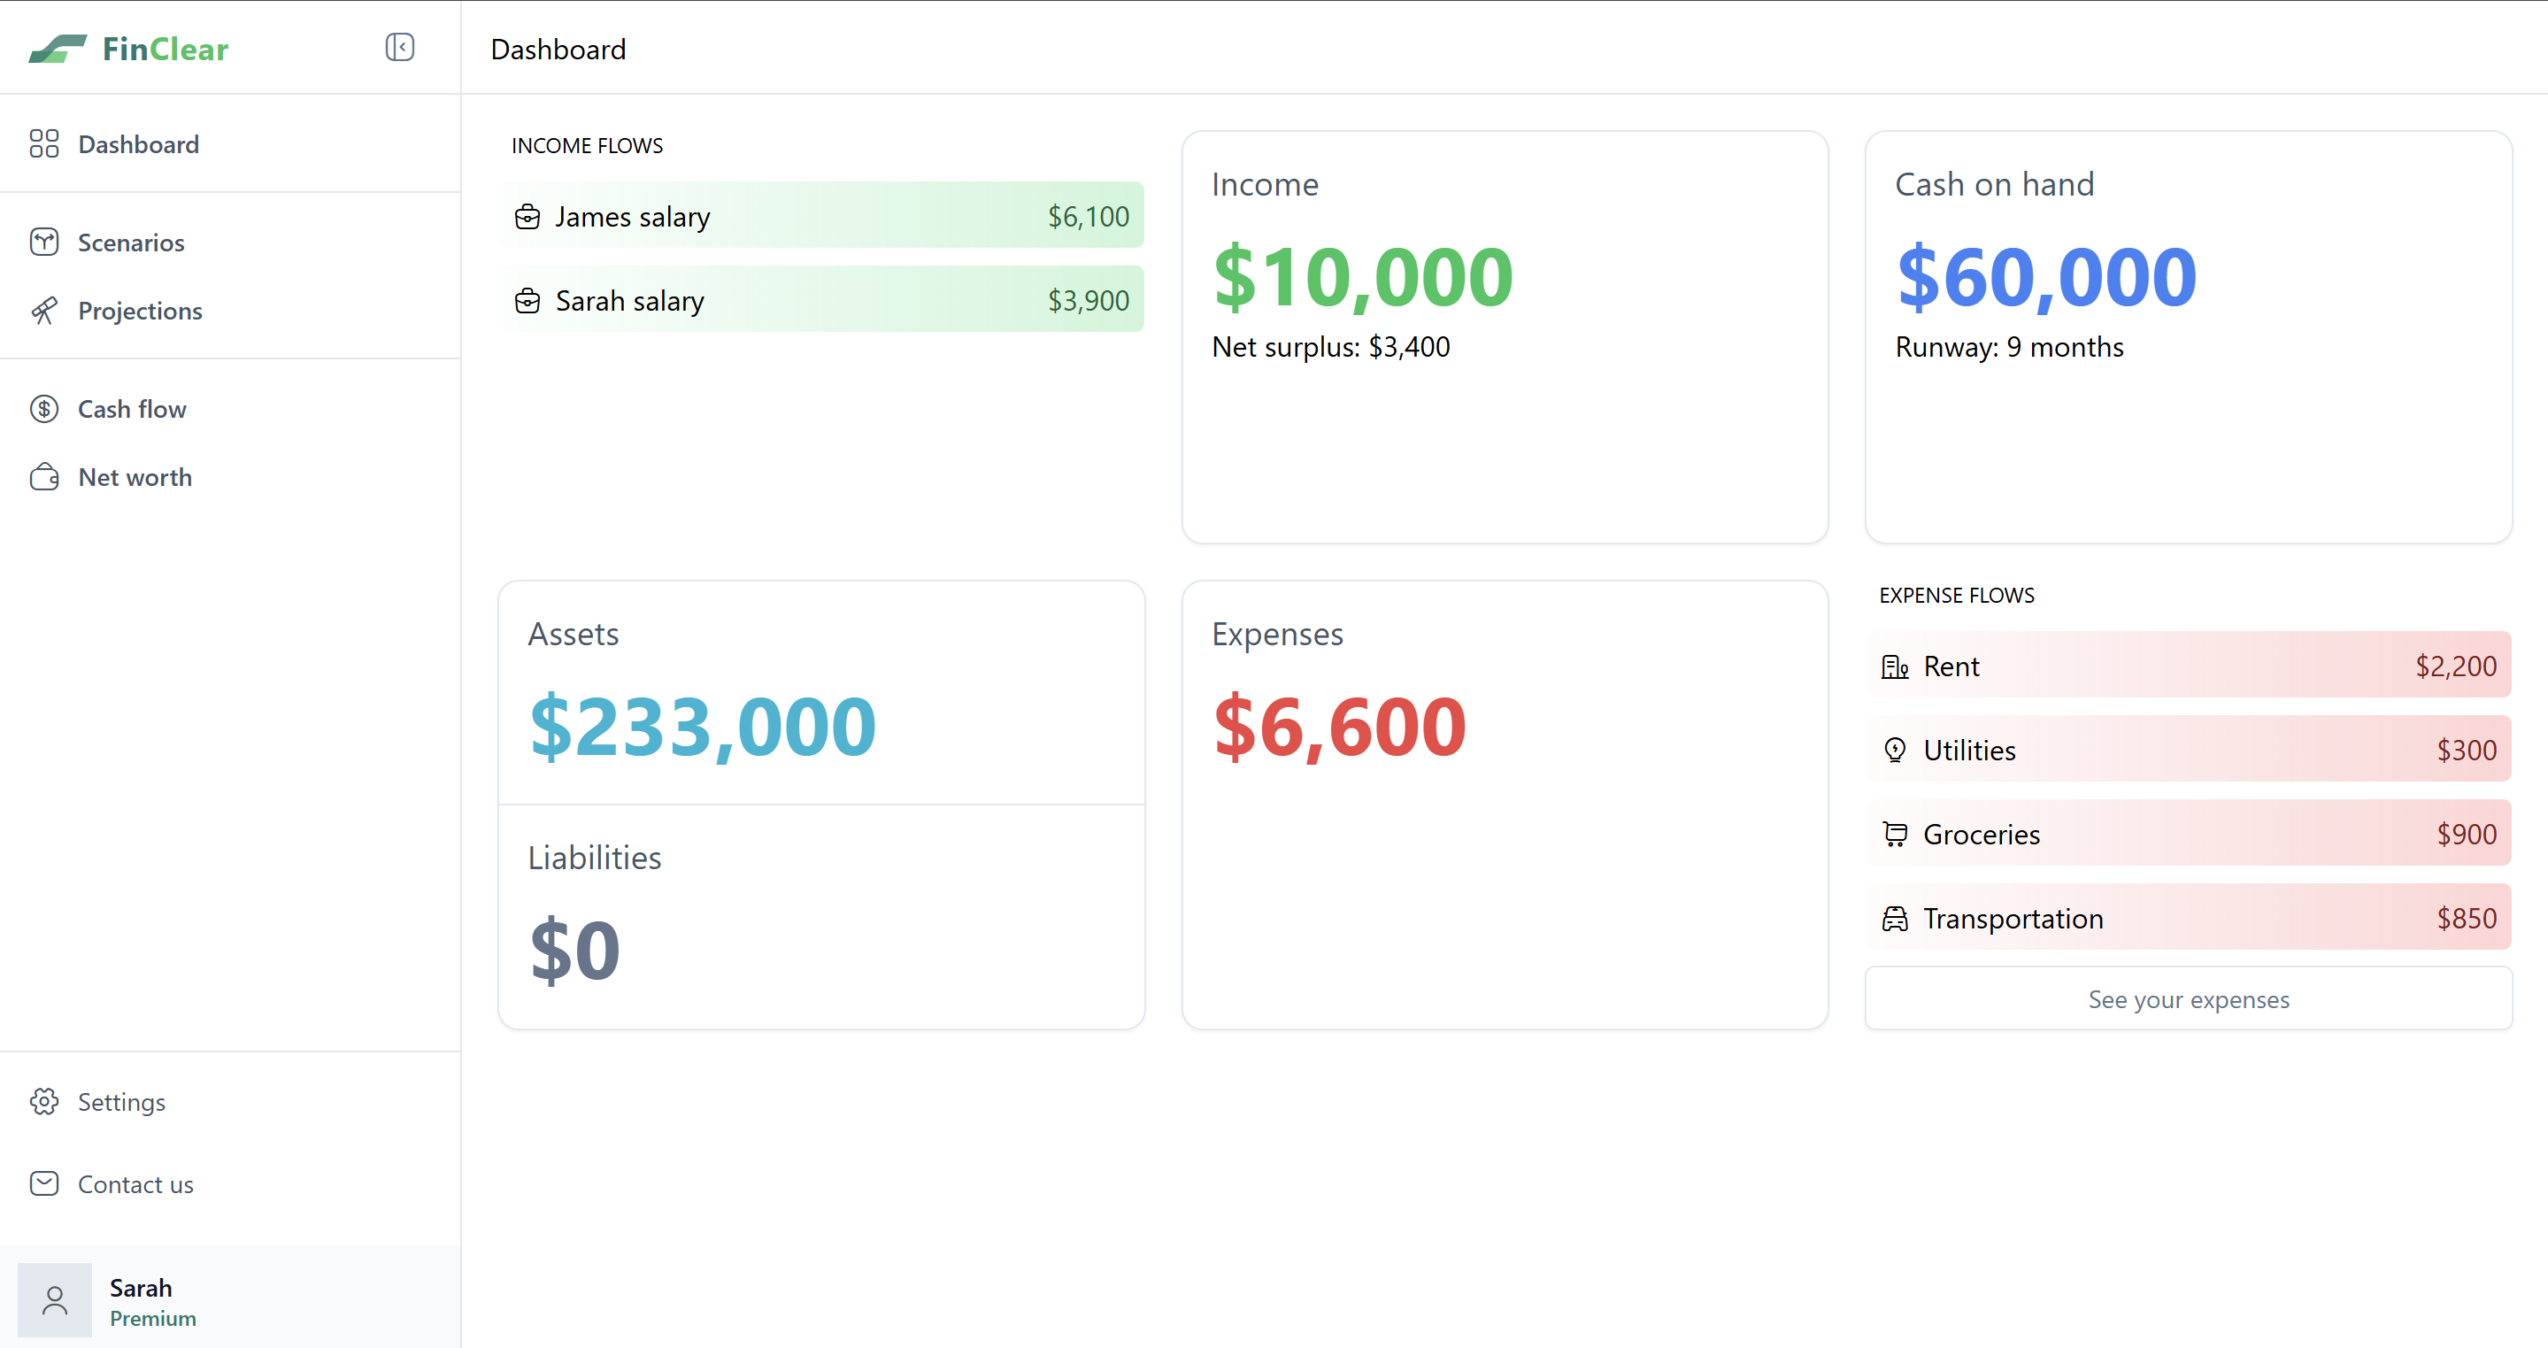This screenshot has height=1348, width=2548.
Task: Open the Rent expense flow row
Action: coord(2188,666)
